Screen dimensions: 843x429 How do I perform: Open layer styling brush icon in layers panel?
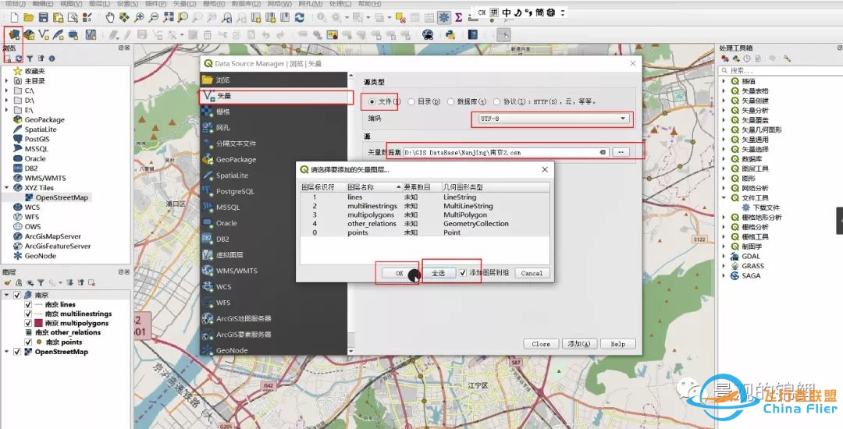[8, 282]
